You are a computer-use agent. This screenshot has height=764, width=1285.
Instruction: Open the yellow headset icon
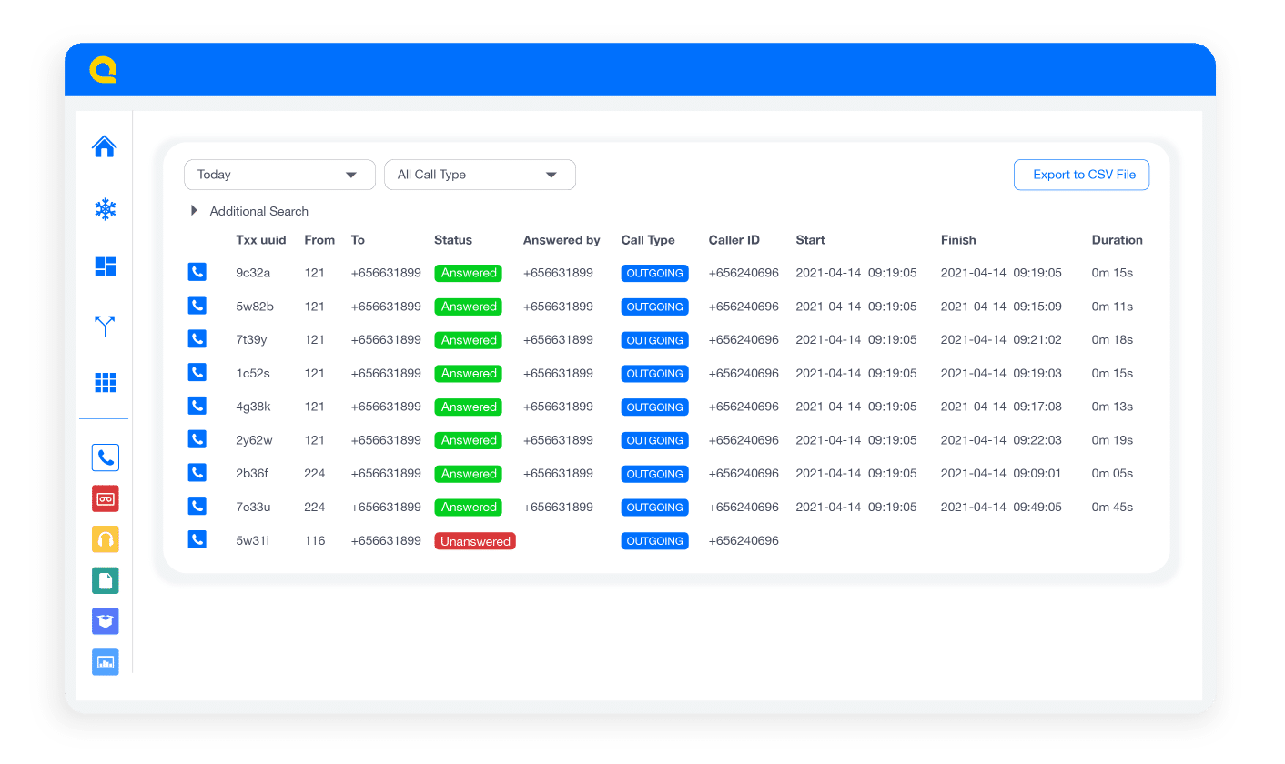pos(106,539)
